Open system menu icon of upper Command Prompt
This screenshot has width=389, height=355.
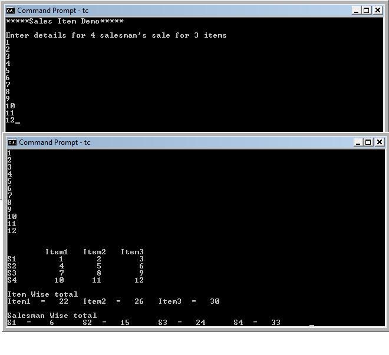[10, 11]
